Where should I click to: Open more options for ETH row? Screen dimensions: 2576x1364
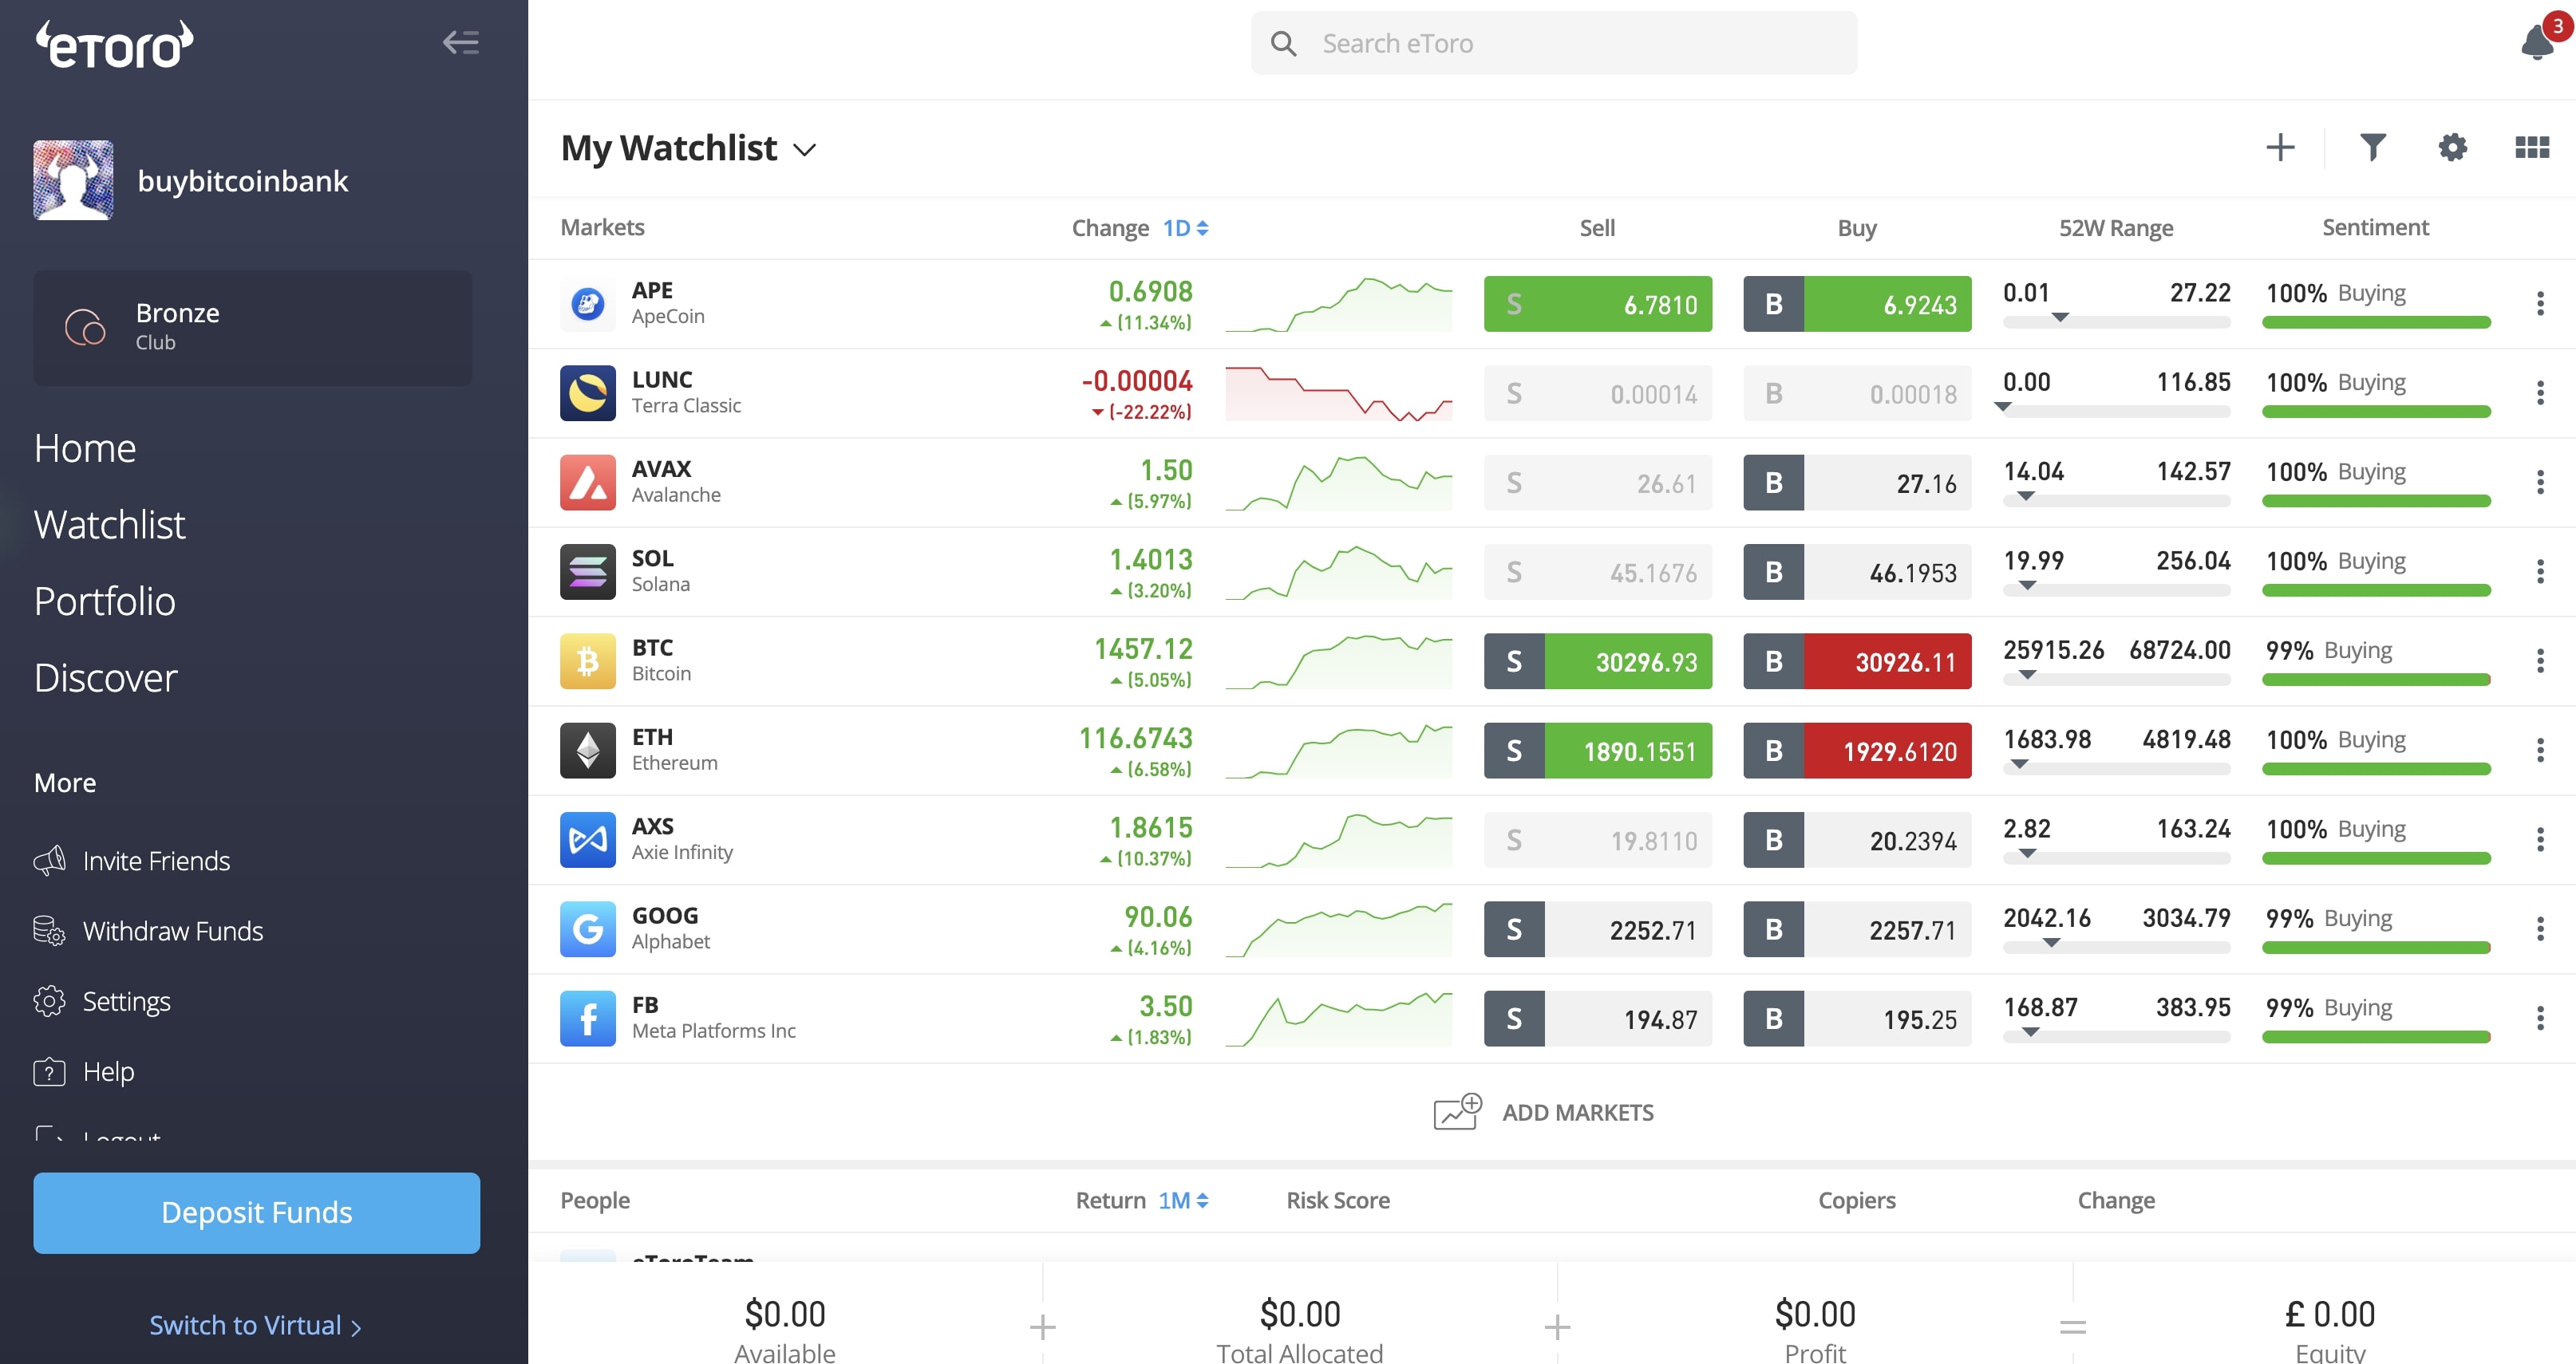(2540, 751)
